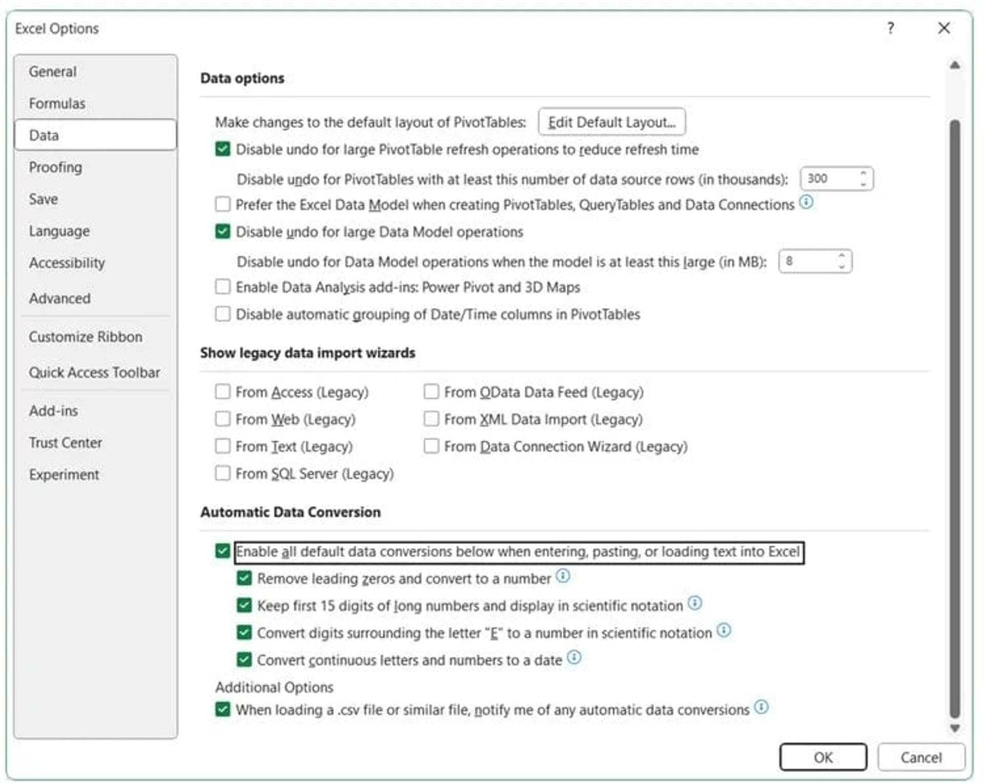Click the scroll up arrow

(x=954, y=65)
